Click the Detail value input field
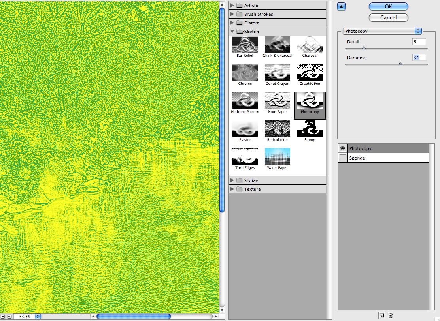The image size is (440, 321). [x=419, y=42]
